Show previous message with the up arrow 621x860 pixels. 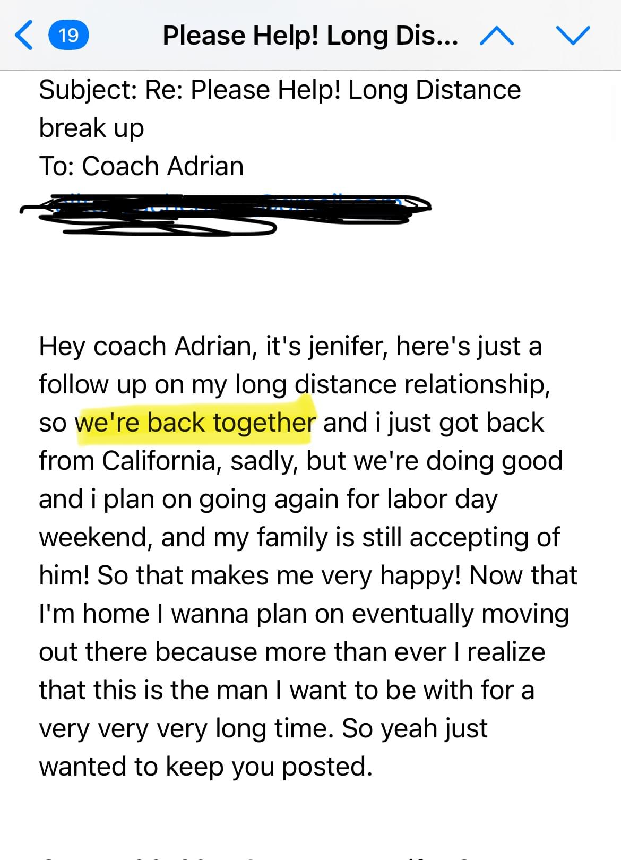(496, 36)
